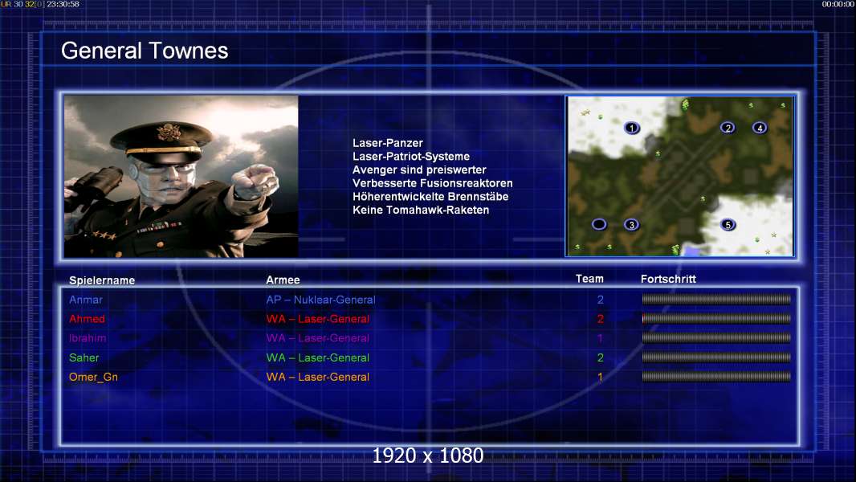Click Omer_Gn's team number
The width and height of the screenshot is (856, 482).
coord(600,377)
